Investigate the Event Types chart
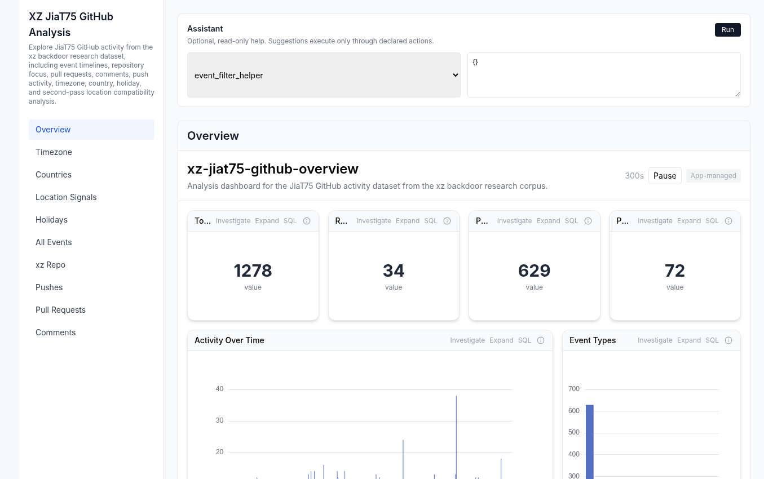The width and height of the screenshot is (764, 479). pyautogui.click(x=655, y=340)
